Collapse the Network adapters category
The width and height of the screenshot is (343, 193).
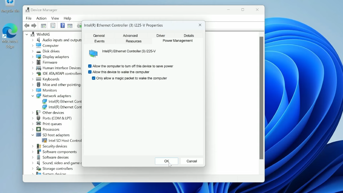pos(32,96)
